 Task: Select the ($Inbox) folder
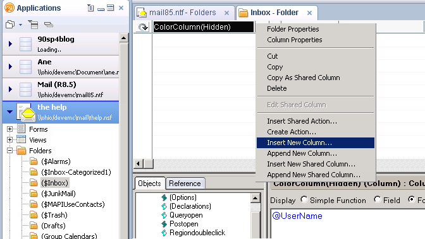point(55,183)
